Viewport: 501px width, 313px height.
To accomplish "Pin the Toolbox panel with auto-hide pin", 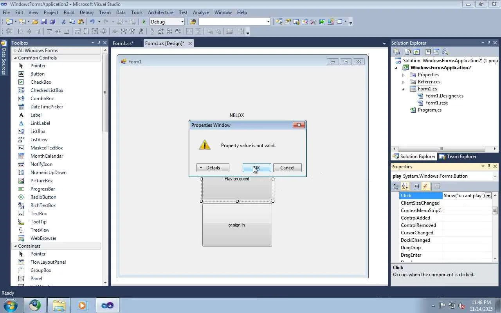I will coord(99,43).
